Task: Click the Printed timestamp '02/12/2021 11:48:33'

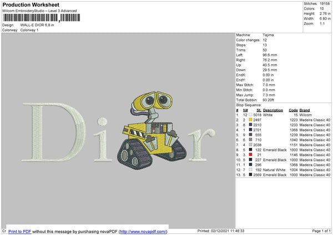Action: pyautogui.click(x=228, y=231)
